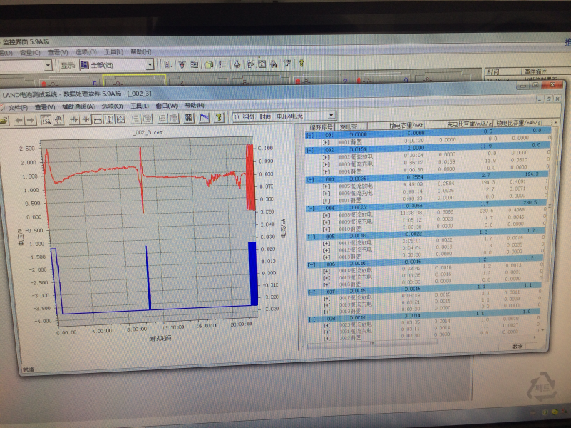Collapse cycle 002 row
571x428 pixels.
tap(310, 150)
